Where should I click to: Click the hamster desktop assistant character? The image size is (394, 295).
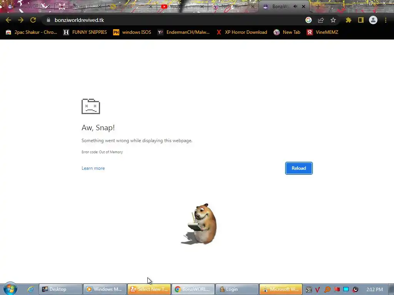[x=200, y=224]
